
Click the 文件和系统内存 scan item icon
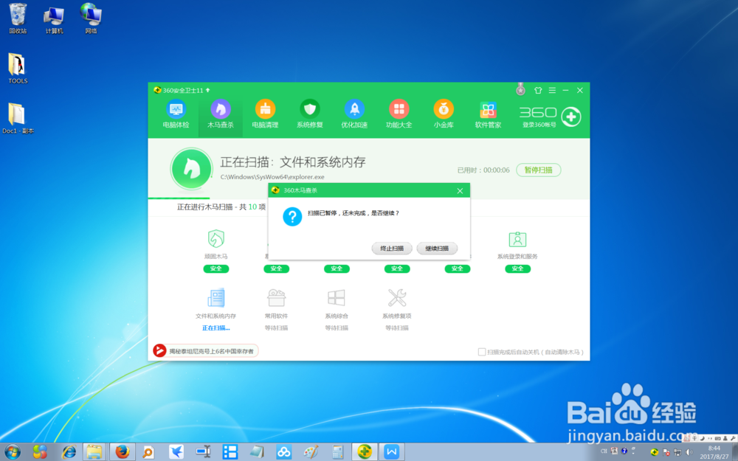[x=216, y=298]
